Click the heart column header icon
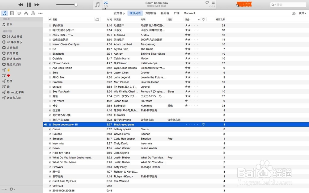This screenshot has width=309, height=193. [204, 19]
